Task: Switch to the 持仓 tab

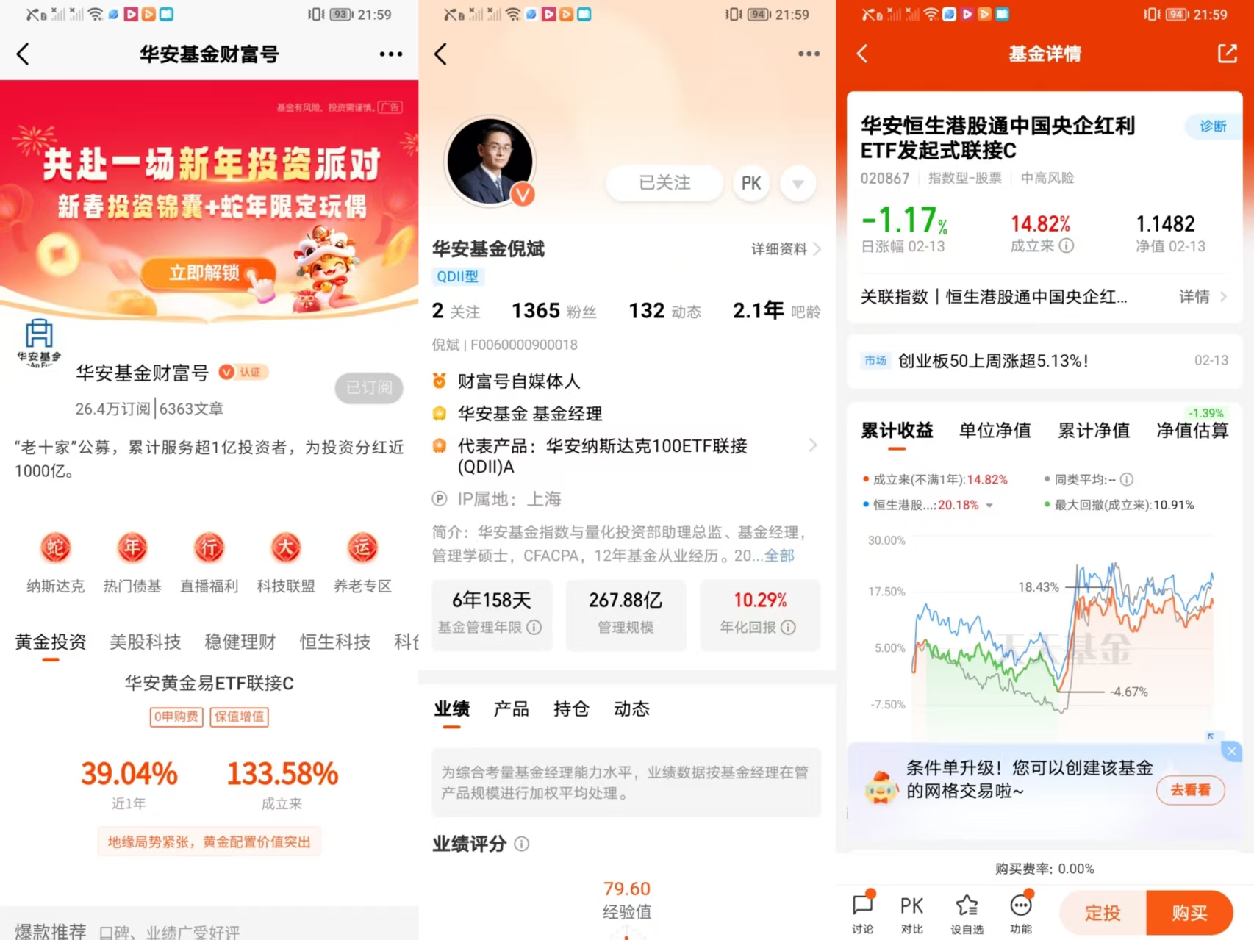Action: pyautogui.click(x=571, y=708)
